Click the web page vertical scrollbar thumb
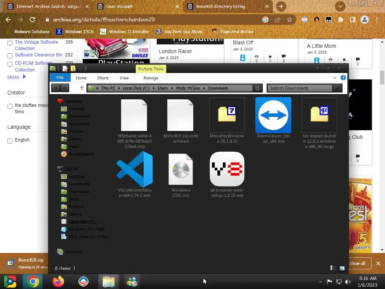 [382, 77]
